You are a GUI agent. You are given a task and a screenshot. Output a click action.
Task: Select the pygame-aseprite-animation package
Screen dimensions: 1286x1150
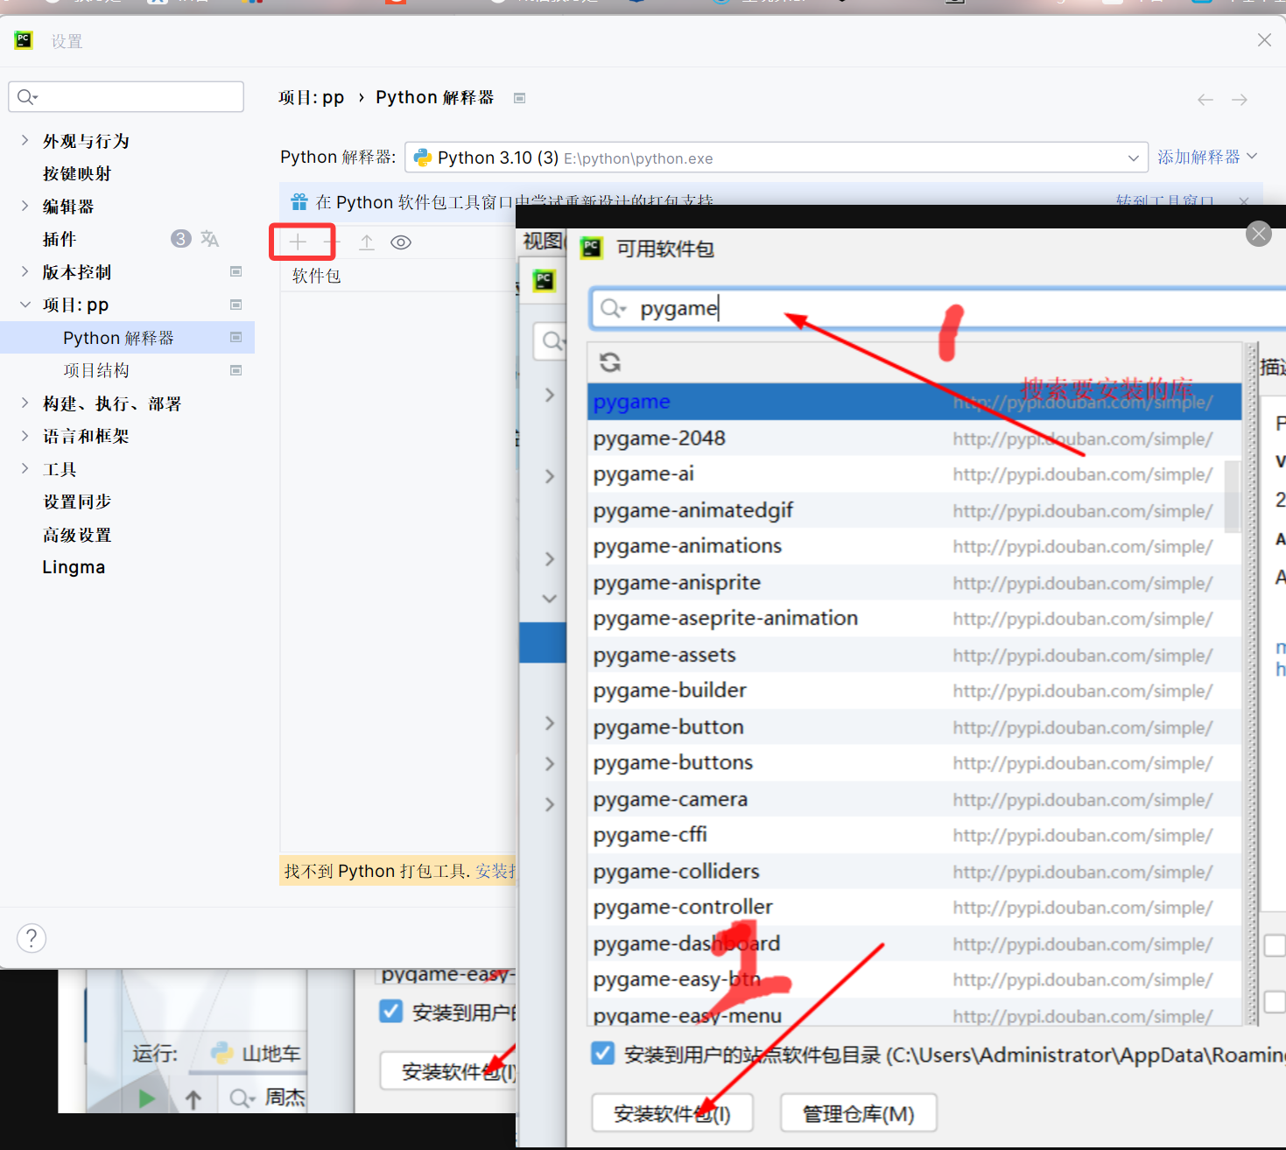pos(914,618)
